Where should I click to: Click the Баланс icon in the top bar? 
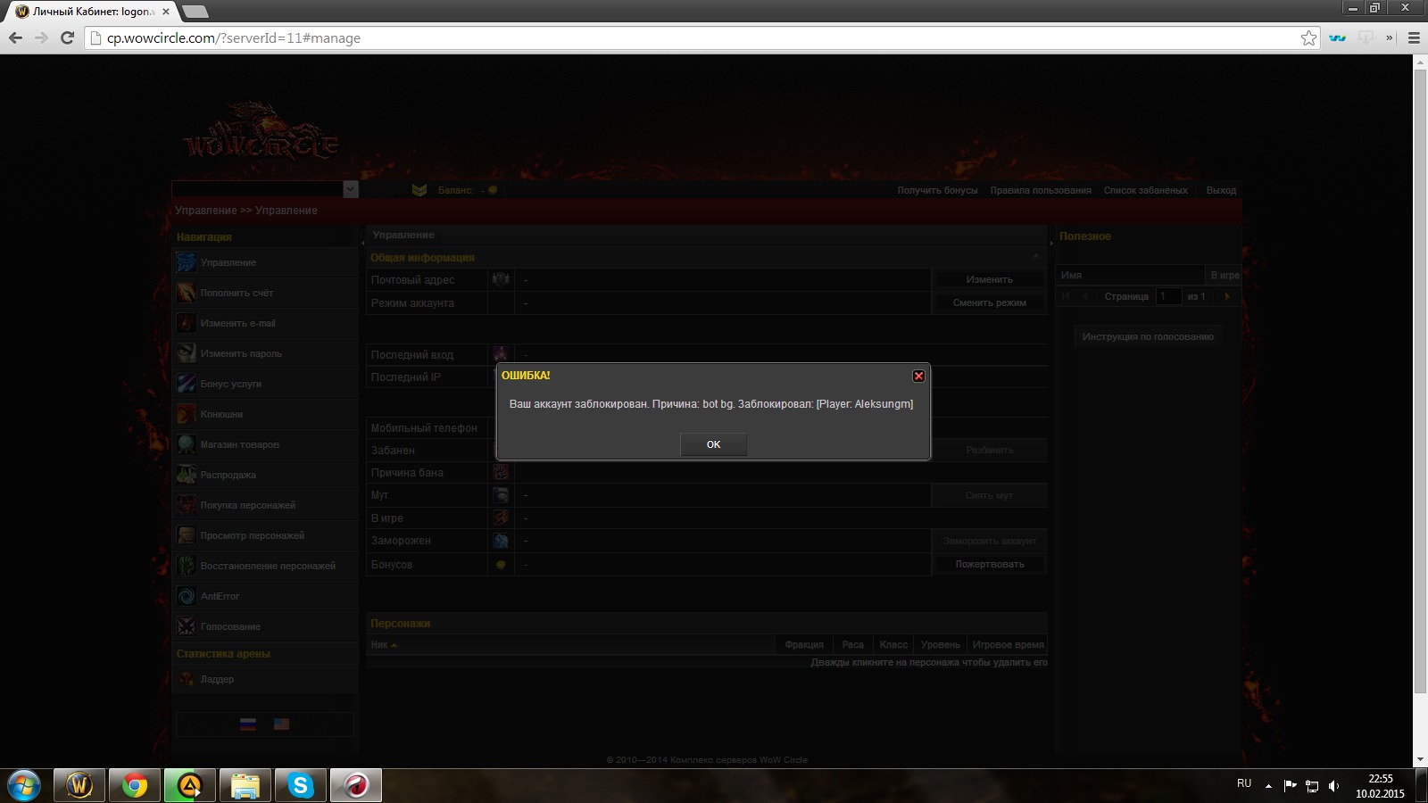[419, 190]
